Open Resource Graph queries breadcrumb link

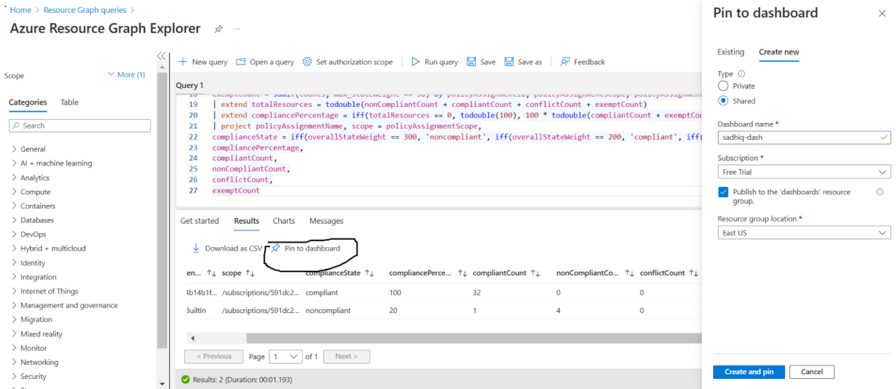coord(85,10)
